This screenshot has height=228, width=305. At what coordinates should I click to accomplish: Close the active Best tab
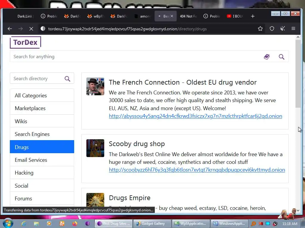tap(172, 16)
